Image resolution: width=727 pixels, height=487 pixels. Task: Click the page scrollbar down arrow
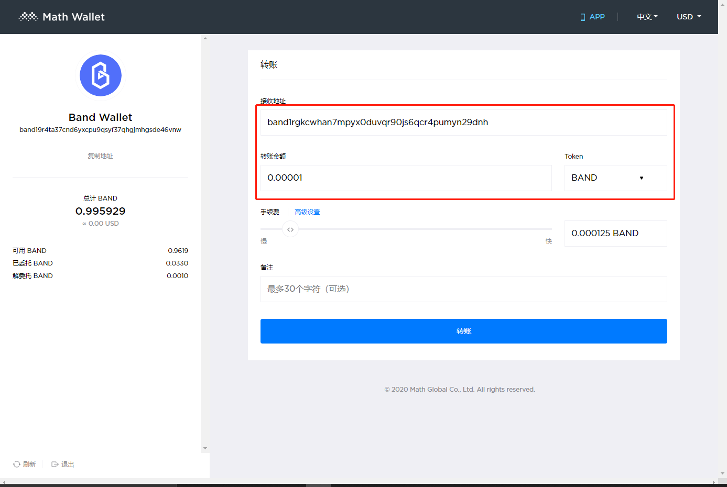click(723, 473)
